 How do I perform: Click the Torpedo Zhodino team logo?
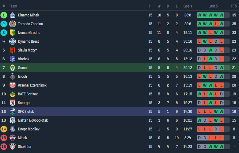[13, 24]
